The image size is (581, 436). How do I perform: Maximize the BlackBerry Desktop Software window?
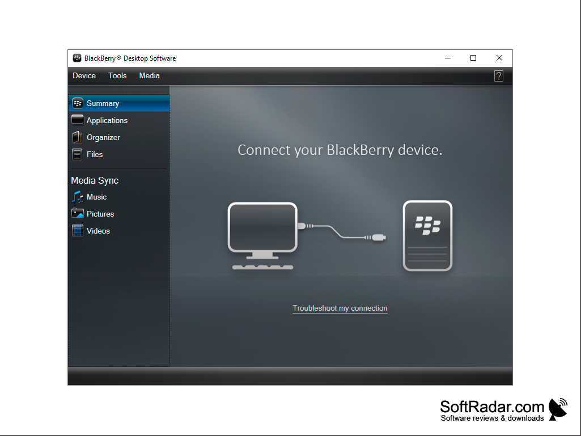pos(473,58)
